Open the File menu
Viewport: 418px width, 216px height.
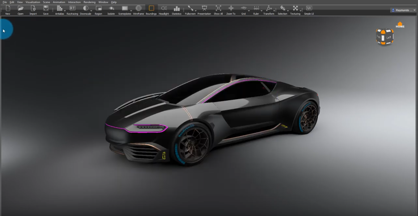point(5,2)
